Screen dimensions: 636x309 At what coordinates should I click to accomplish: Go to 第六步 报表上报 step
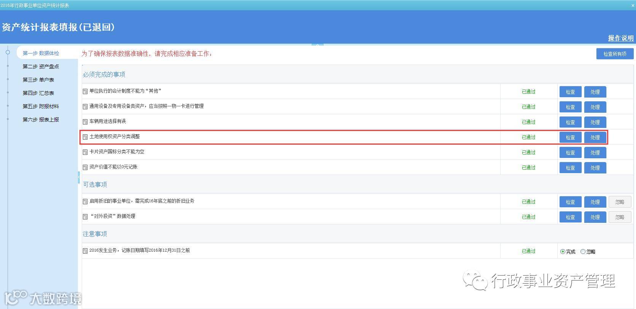41,120
